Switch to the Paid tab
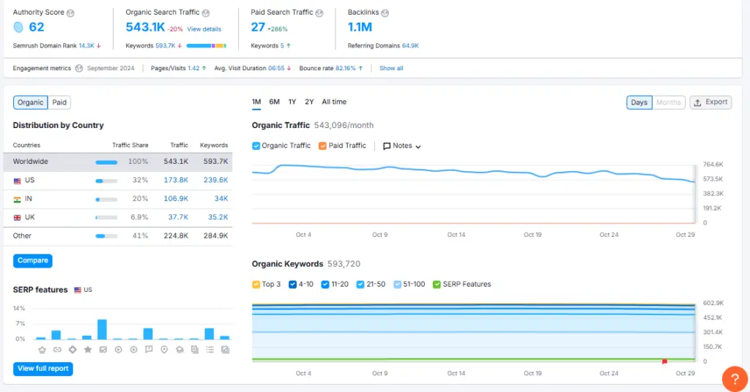 pyautogui.click(x=59, y=102)
